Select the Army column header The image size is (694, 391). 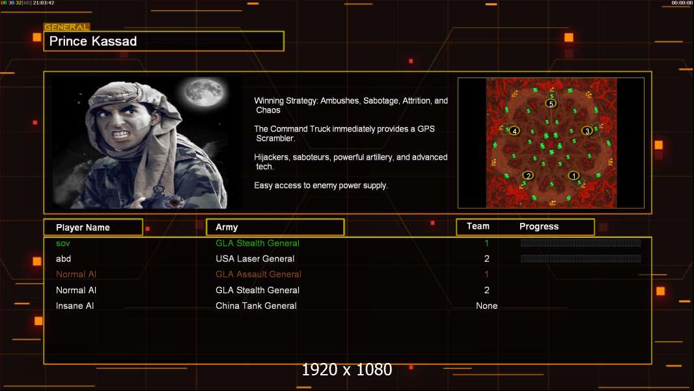coord(275,227)
